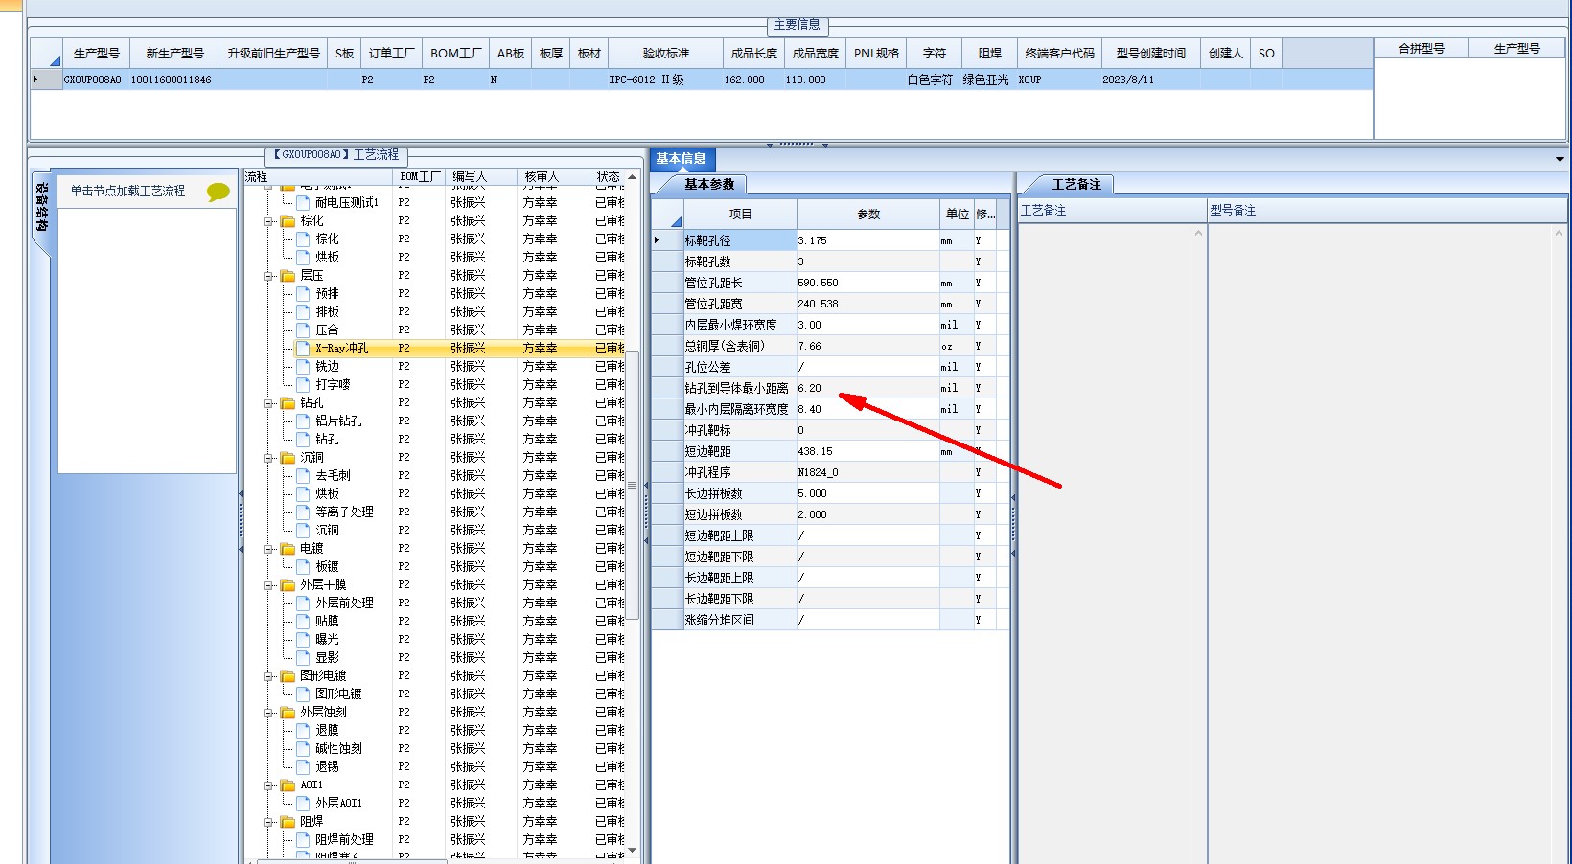Click the 单击节点加载工艺流程 label
This screenshot has width=1572, height=864.
coord(127,191)
